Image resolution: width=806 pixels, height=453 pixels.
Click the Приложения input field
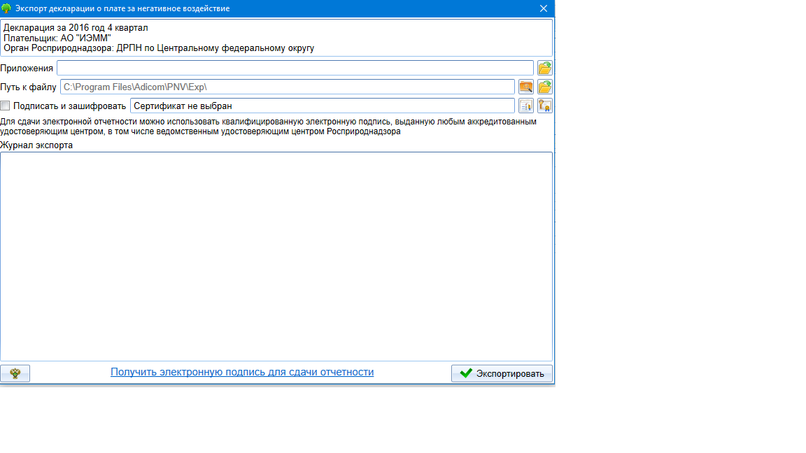coord(295,68)
